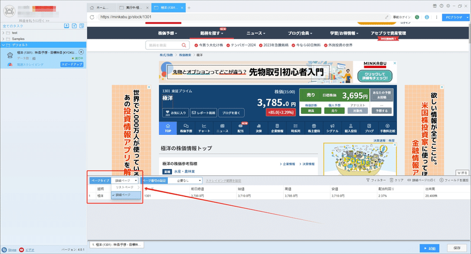The image size is (471, 254).
Task: Open the 銘柄を探す site menu dropdown
Action: pyautogui.click(x=212, y=33)
